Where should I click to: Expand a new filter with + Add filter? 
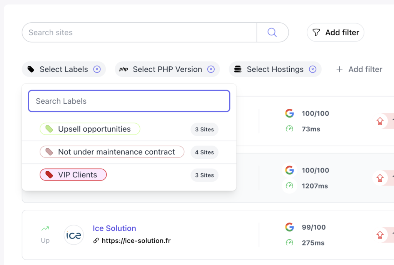click(x=359, y=69)
